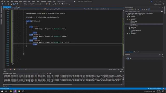
Task: Click Visual Studio taskbar icon
Action: click(15, 91)
